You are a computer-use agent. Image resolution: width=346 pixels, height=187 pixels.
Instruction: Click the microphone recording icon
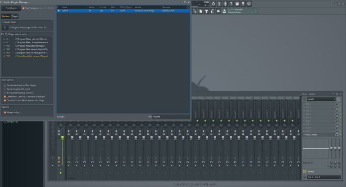225,4
